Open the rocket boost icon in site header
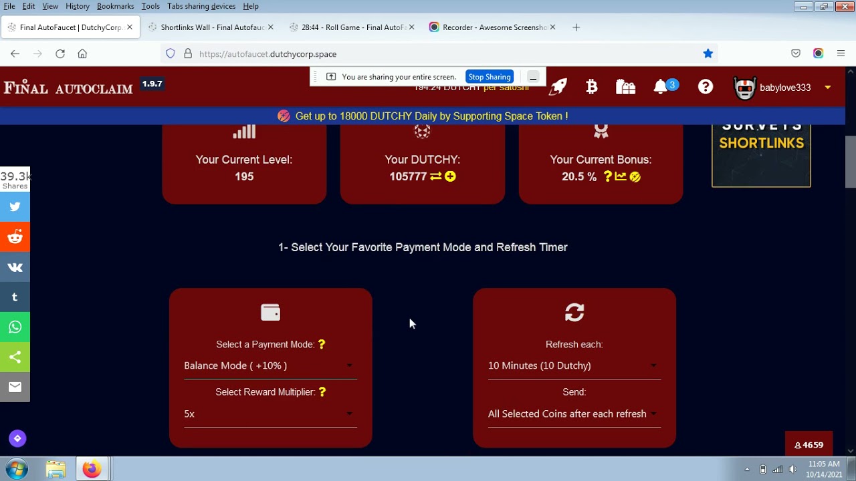856x481 pixels. [x=558, y=86]
